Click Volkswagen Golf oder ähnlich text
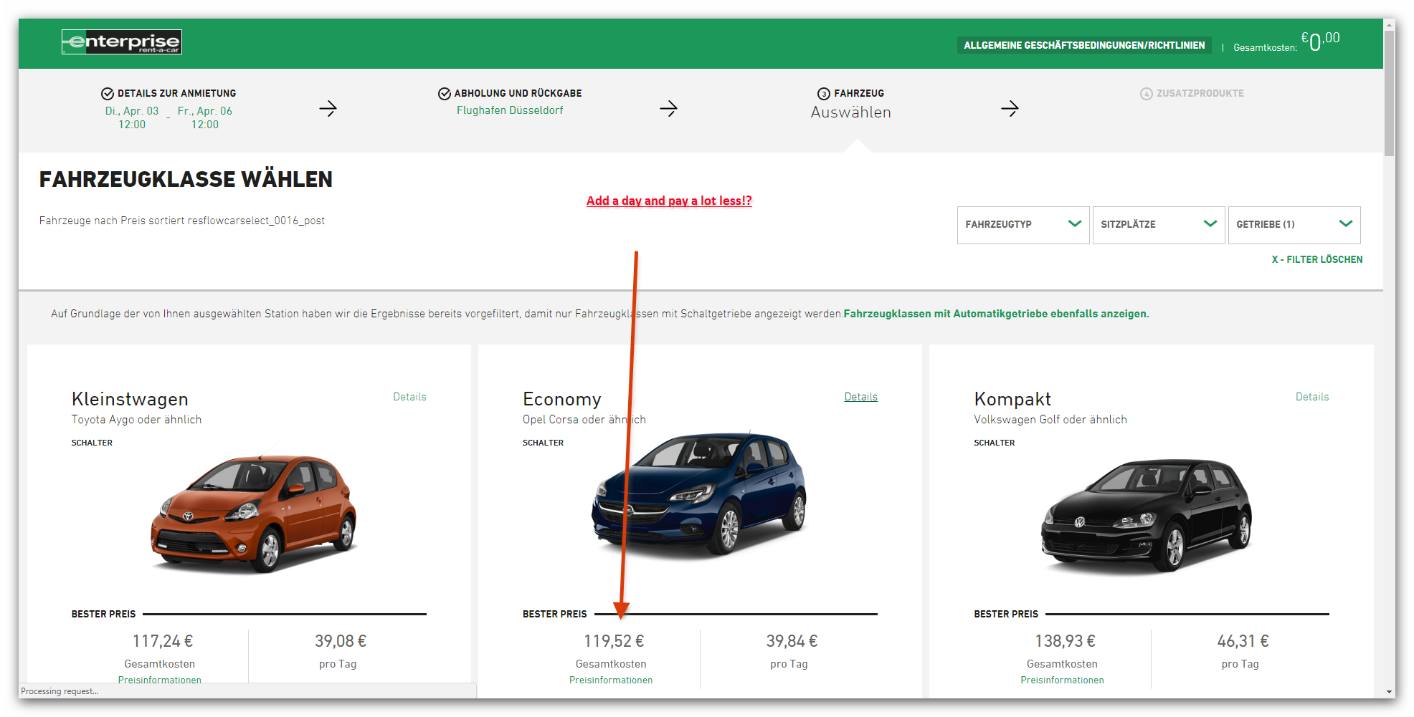This screenshot has height=717, width=1414. pos(1050,420)
